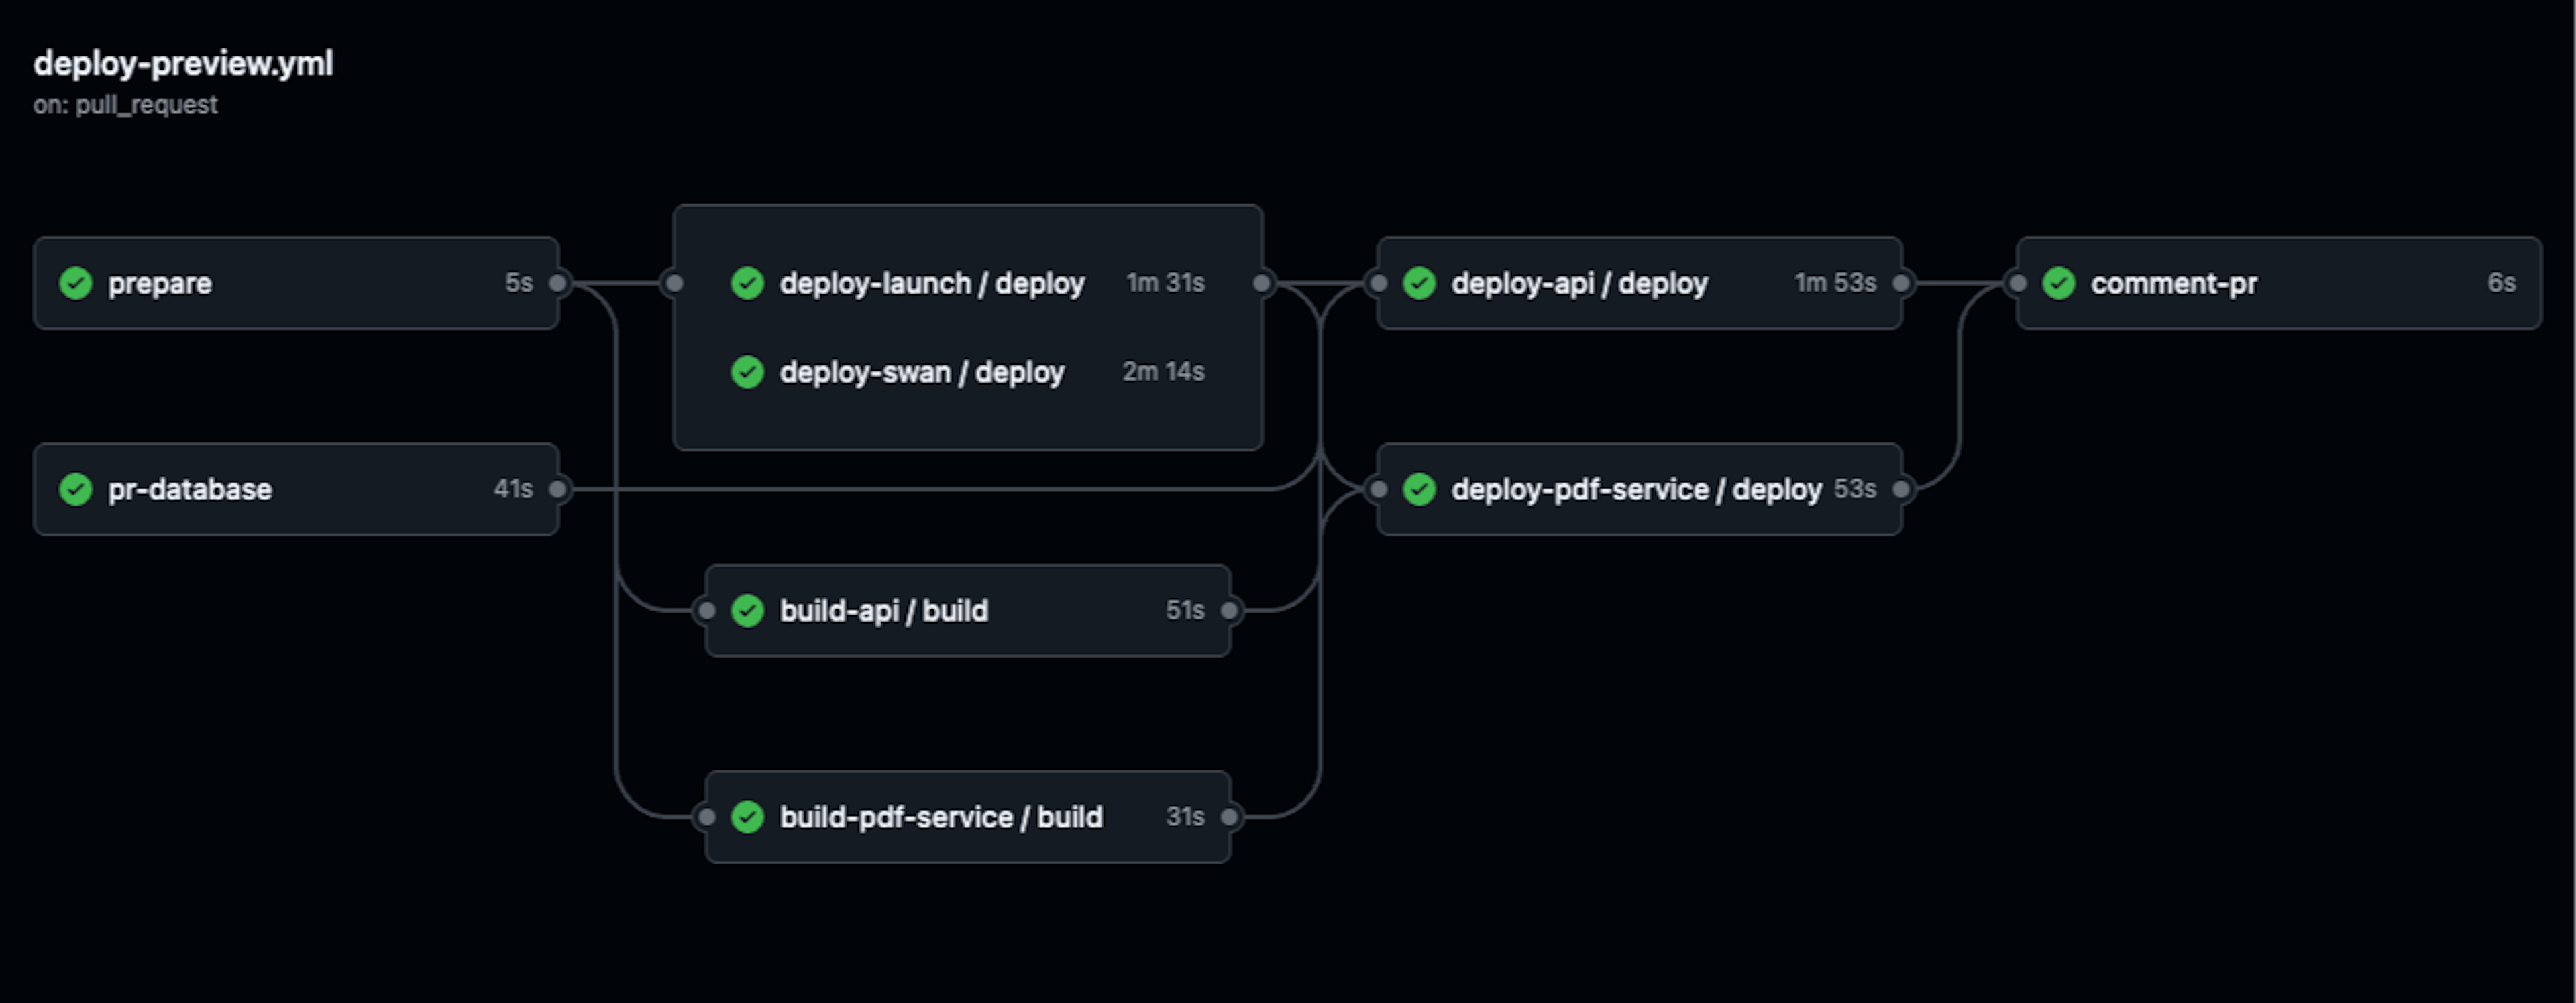Click the green success check on prepare job
Image resolution: width=2576 pixels, height=1003 pixels.
[x=76, y=283]
